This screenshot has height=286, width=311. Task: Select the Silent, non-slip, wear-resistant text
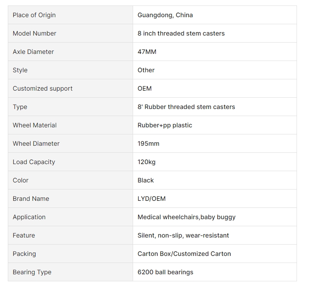coord(183,236)
